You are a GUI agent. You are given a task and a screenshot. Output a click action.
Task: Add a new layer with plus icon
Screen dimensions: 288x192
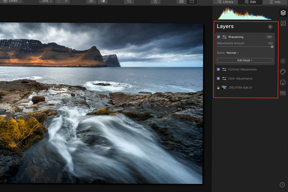pyautogui.click(x=270, y=27)
